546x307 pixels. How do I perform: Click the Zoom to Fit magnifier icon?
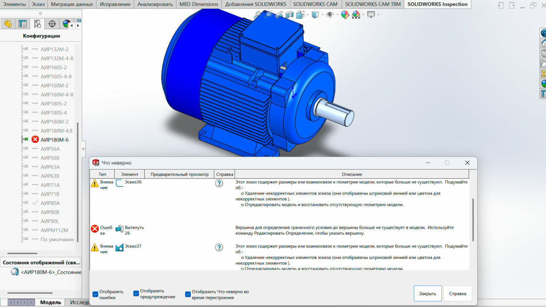point(257,15)
